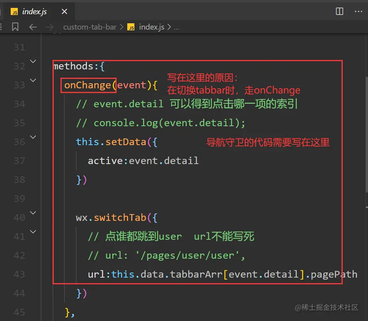368x321 pixels.
Task: Close the index.js tab
Action: pos(64,11)
